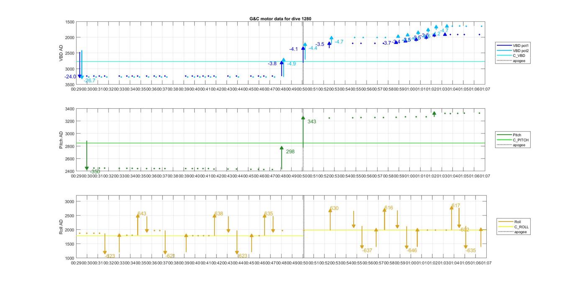The width and height of the screenshot is (586, 290).
Task: Click the C_PITCH legend entry
Action: (520, 140)
